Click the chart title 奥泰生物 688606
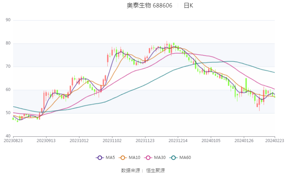This screenshot has height=174, width=286. tap(150, 5)
